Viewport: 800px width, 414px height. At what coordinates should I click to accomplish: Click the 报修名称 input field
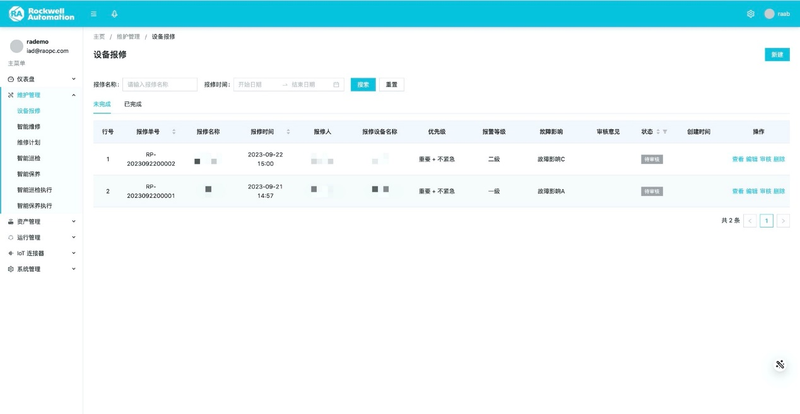point(160,84)
